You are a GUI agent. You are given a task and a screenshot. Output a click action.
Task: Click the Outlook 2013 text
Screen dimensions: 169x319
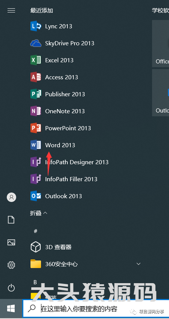pyautogui.click(x=64, y=196)
